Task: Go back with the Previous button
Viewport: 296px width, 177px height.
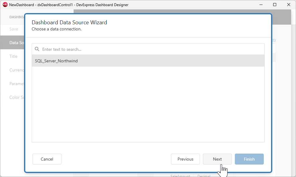Action: (x=185, y=159)
